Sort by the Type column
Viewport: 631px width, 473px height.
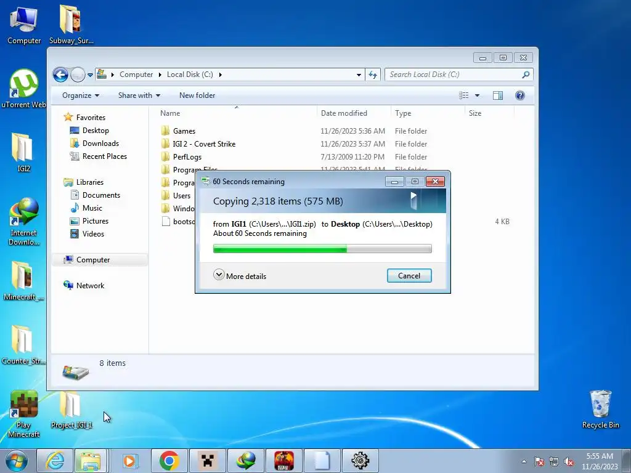click(427, 113)
